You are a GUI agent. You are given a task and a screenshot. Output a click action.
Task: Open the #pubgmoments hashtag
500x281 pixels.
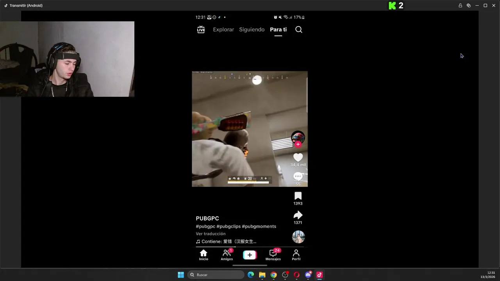tap(259, 226)
